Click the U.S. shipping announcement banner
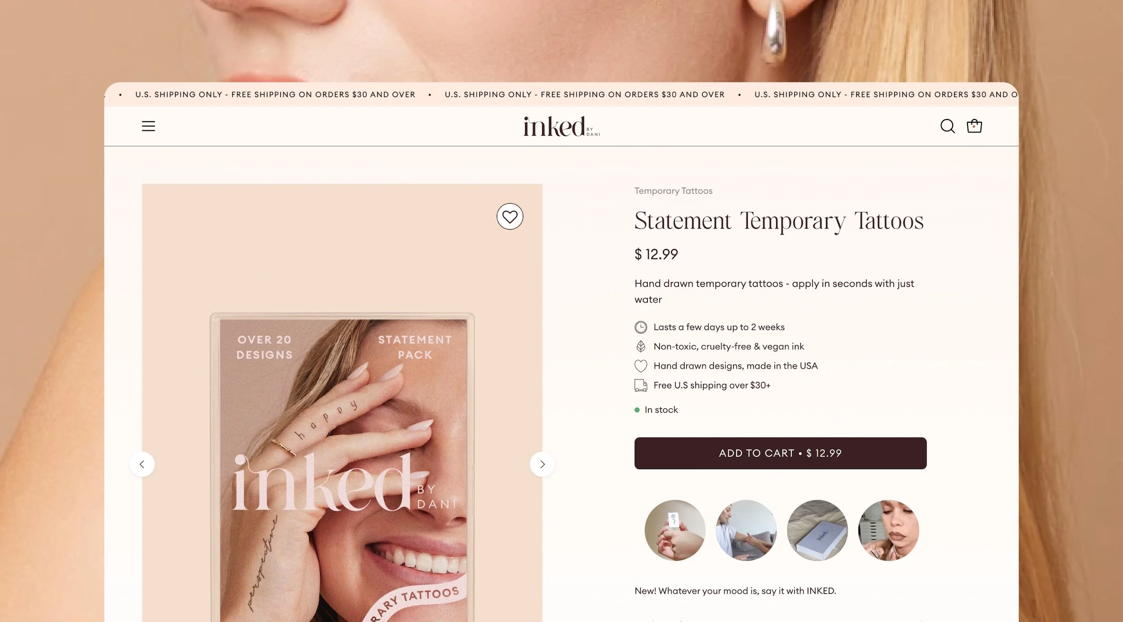Viewport: 1123px width, 622px height. [561, 94]
